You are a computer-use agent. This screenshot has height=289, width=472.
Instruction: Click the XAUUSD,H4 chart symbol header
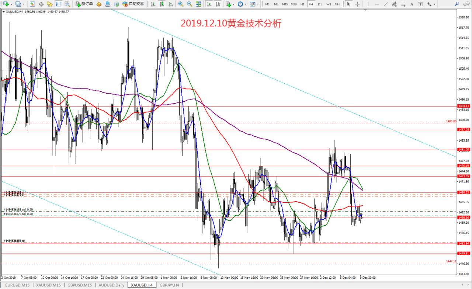pyautogui.click(x=15, y=11)
